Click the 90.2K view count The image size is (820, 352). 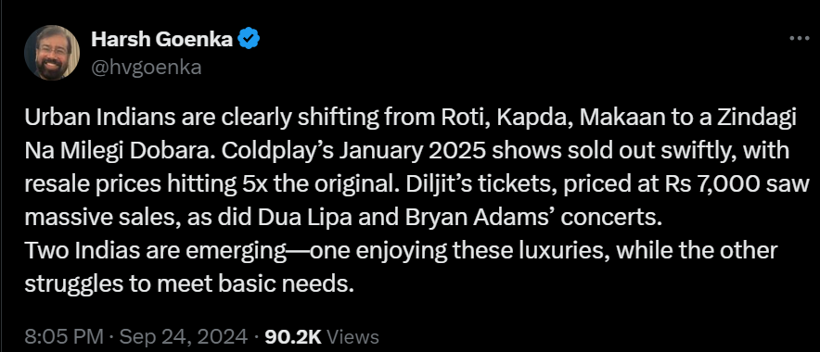tap(293, 336)
